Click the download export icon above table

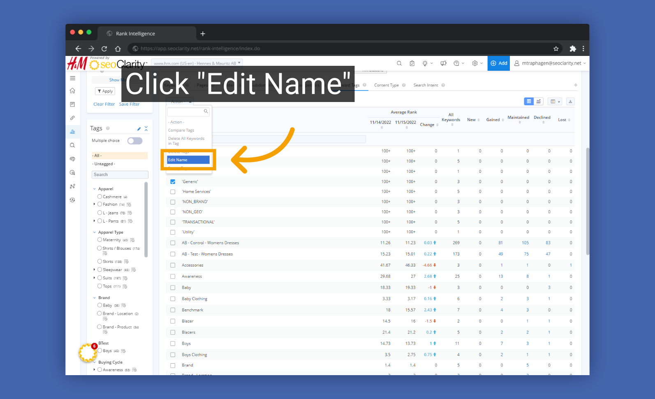coord(570,102)
